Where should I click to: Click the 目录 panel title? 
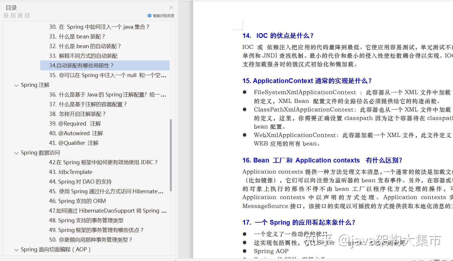click(11, 8)
